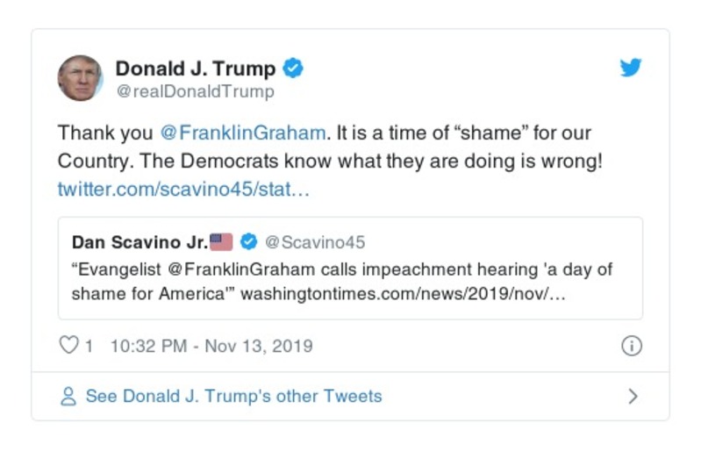
Task: Follow the twitter.com/scavino45/stat… link
Action: pyautogui.click(x=183, y=189)
